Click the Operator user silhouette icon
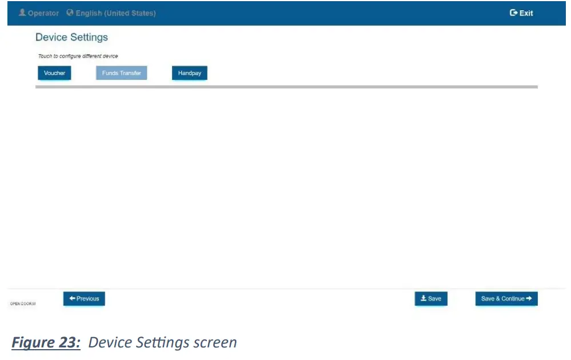Viewport: 571px width, 360px height. [x=22, y=13]
